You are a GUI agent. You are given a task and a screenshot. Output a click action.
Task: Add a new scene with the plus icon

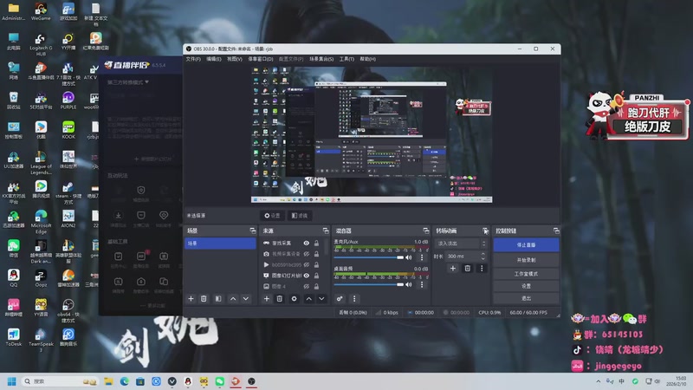tap(191, 299)
